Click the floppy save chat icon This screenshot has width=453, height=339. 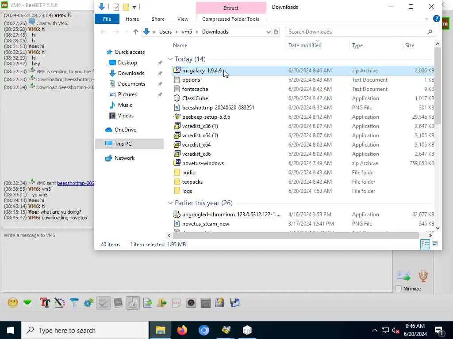click(x=234, y=303)
